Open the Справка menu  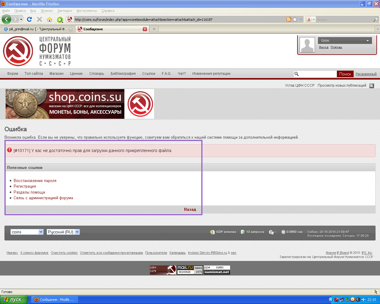[x=108, y=11]
